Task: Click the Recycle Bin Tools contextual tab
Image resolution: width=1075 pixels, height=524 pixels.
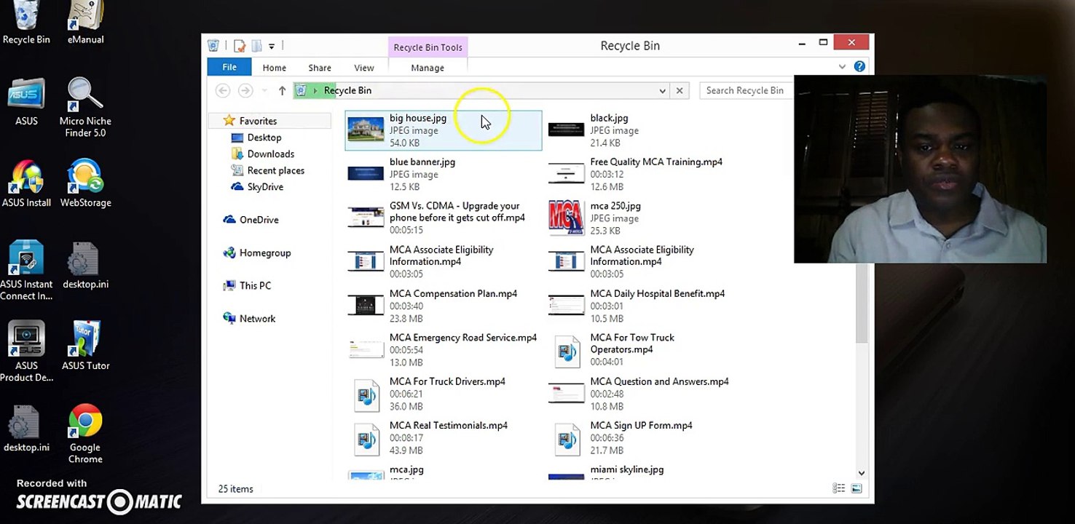Action: pyautogui.click(x=428, y=47)
